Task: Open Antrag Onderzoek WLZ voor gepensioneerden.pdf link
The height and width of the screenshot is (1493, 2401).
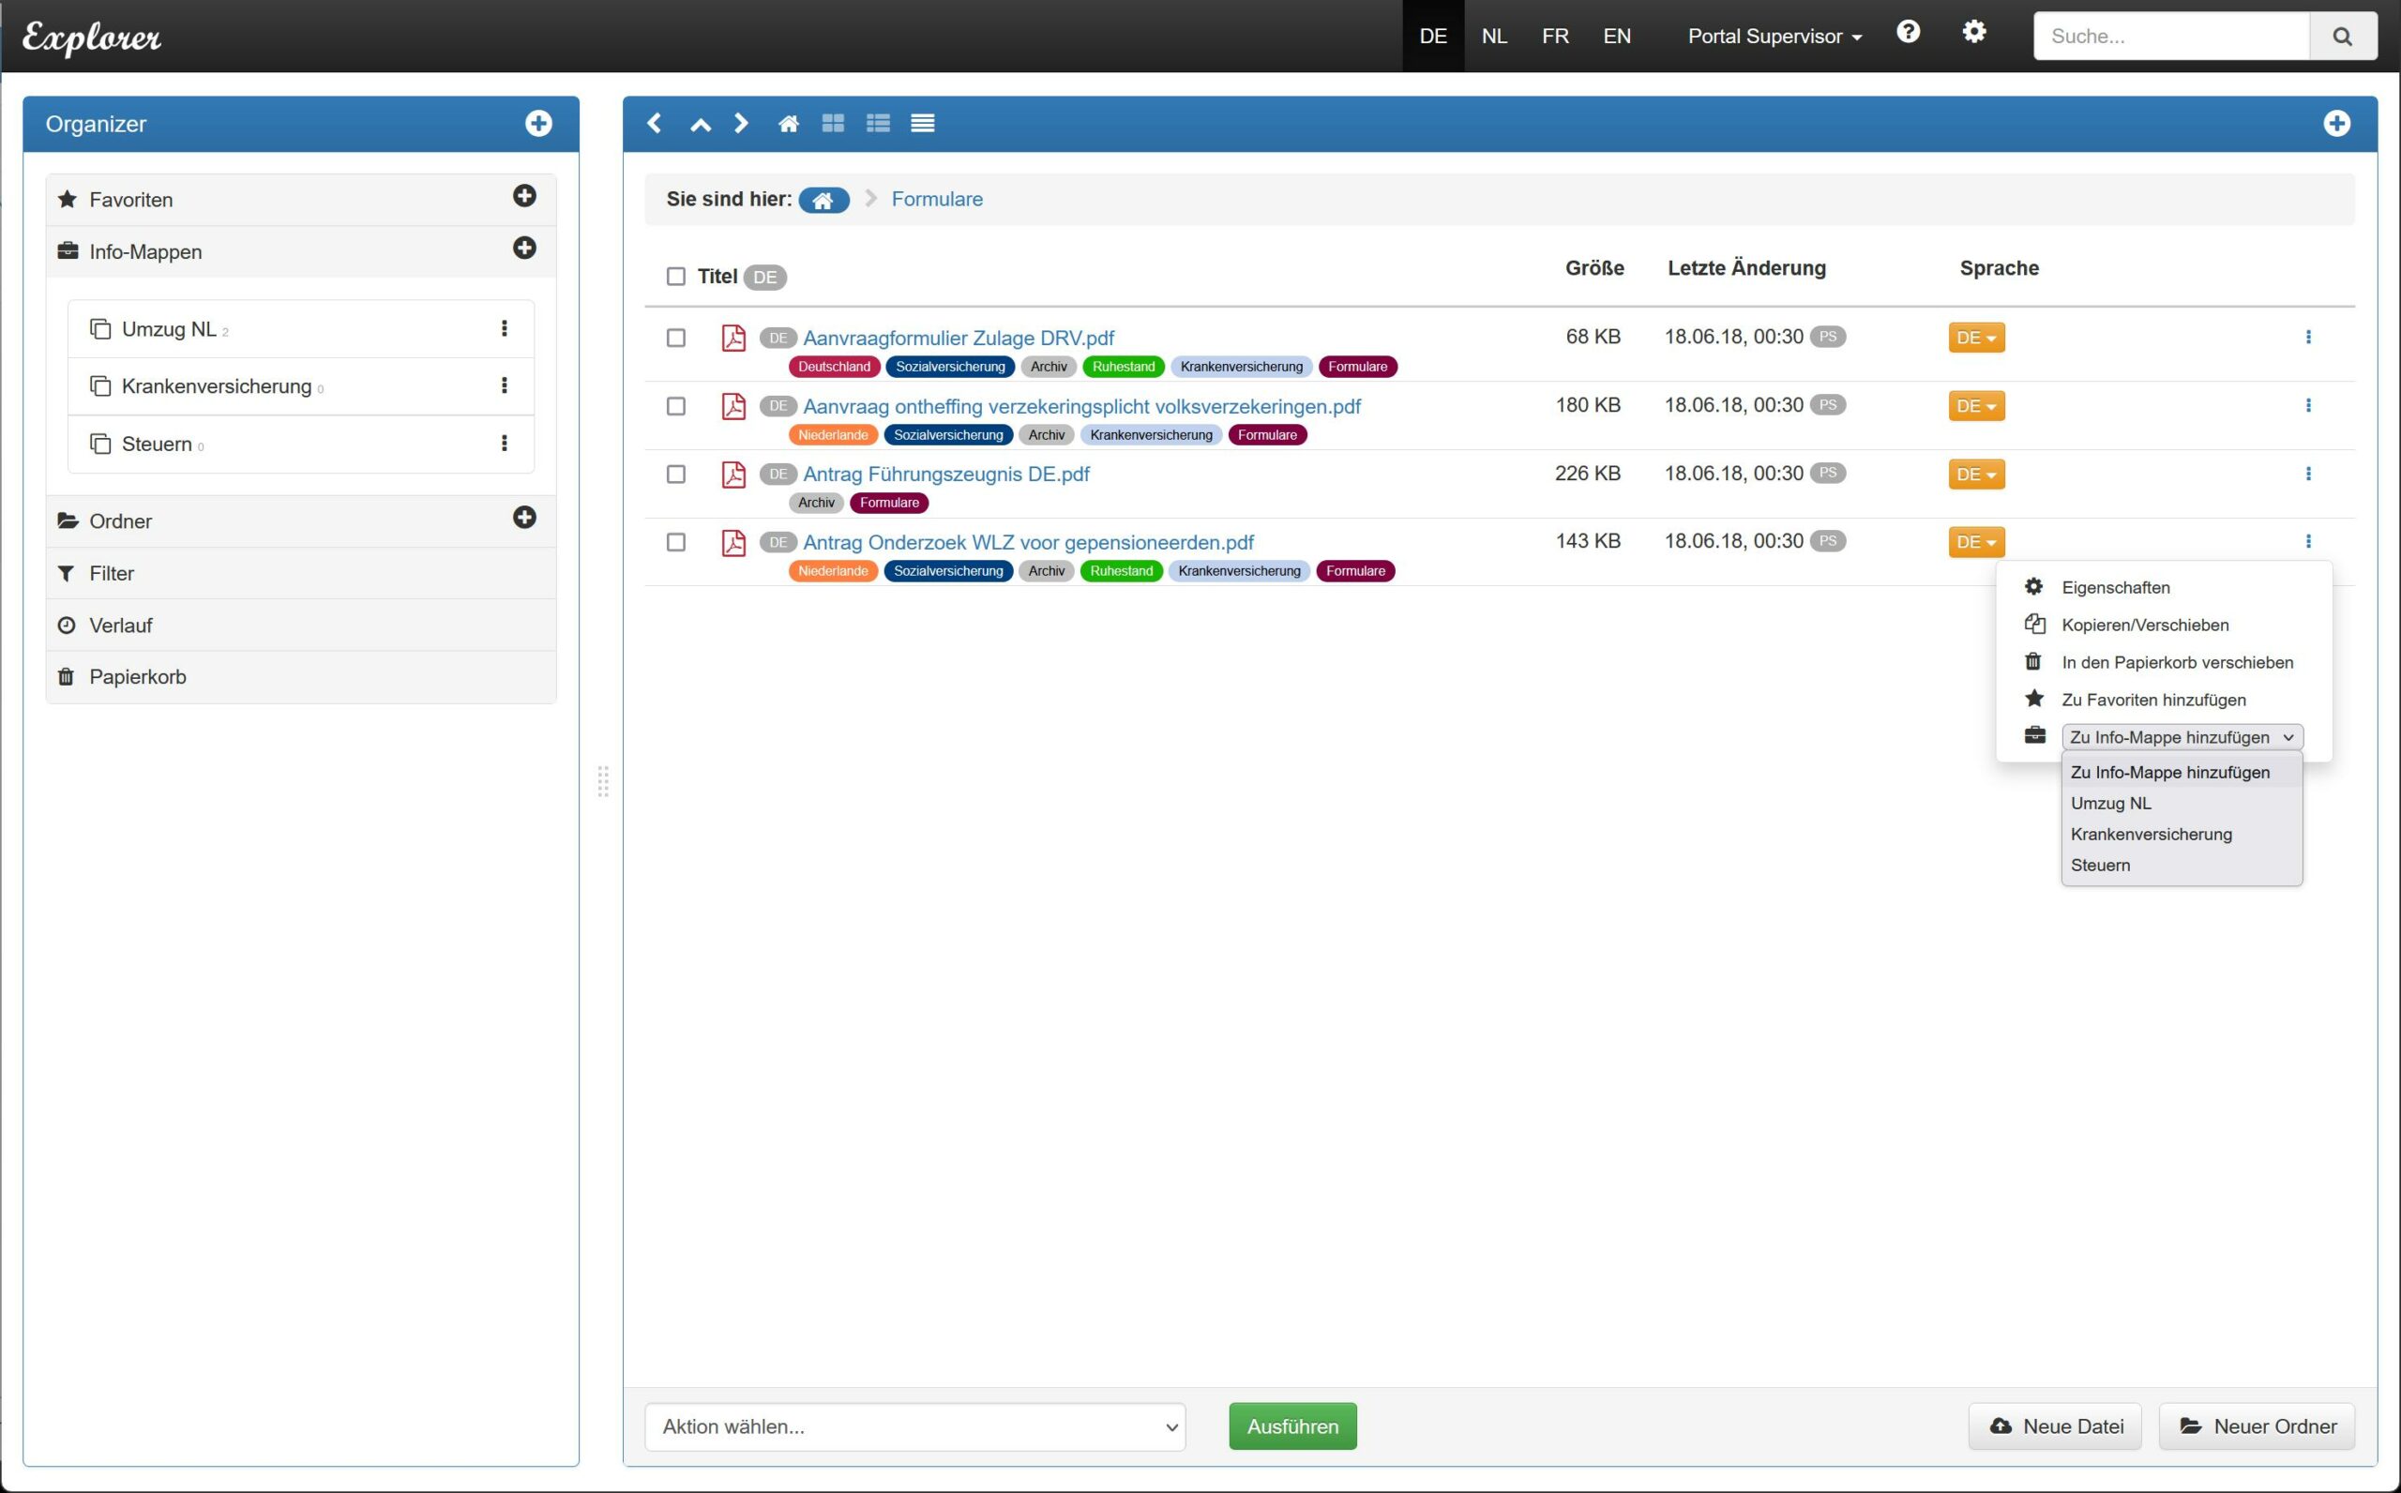Action: click(1028, 542)
